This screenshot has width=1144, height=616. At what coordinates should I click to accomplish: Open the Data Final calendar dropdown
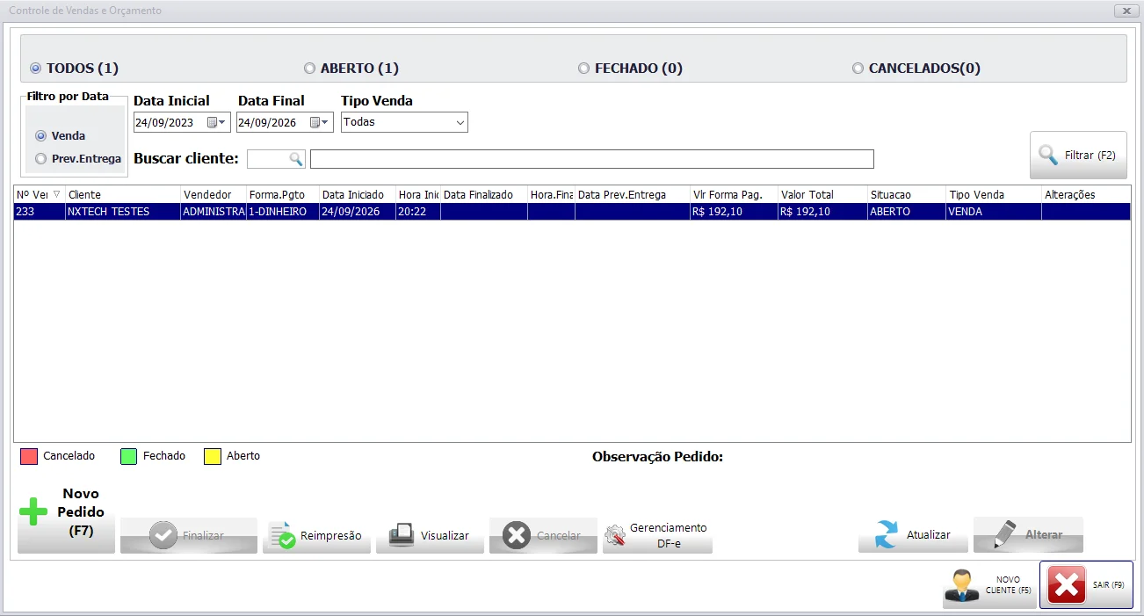click(319, 123)
